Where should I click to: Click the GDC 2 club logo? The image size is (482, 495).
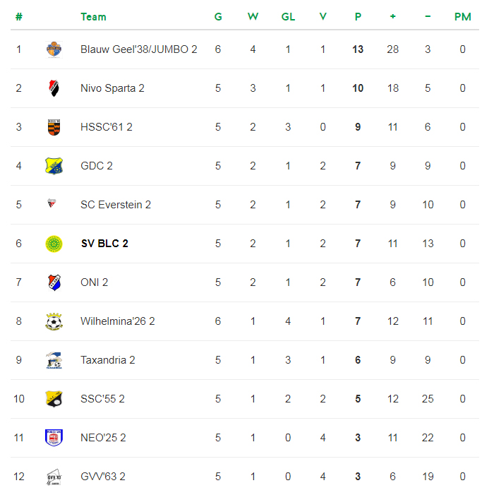54,166
